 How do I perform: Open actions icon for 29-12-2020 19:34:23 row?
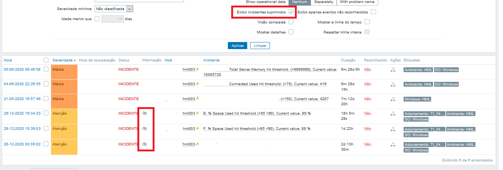point(393,114)
